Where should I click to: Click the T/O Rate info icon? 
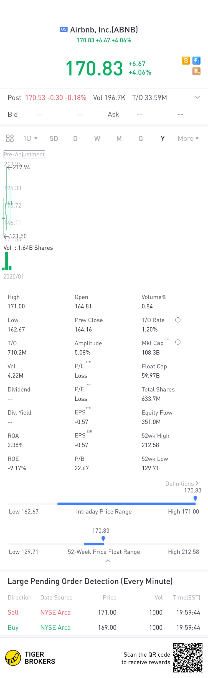(x=178, y=320)
